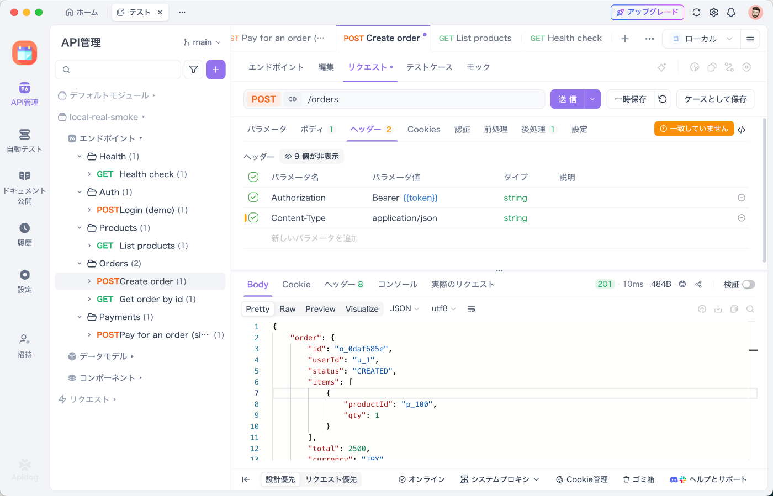Image resolution: width=773 pixels, height=496 pixels.
Task: Open the utf8 encoding dropdown
Action: (443, 309)
